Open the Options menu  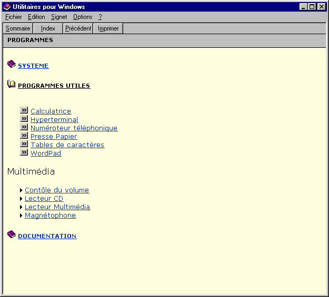(83, 17)
